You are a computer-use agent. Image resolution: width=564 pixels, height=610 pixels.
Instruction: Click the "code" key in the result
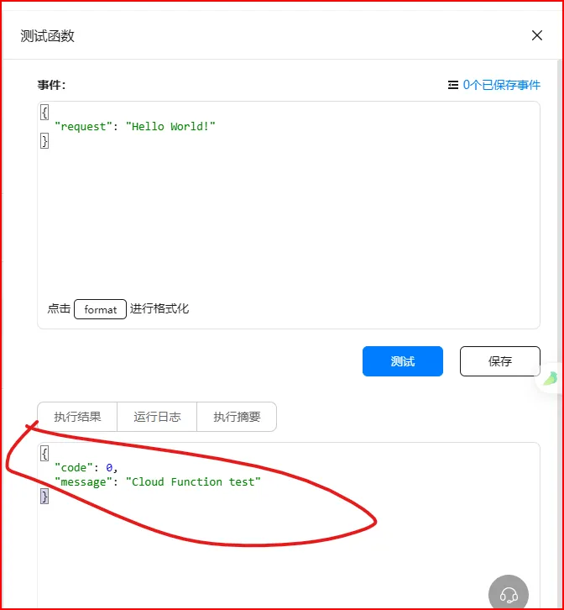74,468
